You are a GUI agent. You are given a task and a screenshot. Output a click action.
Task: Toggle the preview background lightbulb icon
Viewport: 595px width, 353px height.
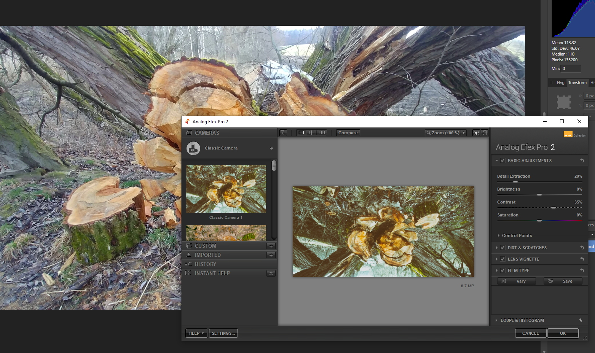(476, 133)
